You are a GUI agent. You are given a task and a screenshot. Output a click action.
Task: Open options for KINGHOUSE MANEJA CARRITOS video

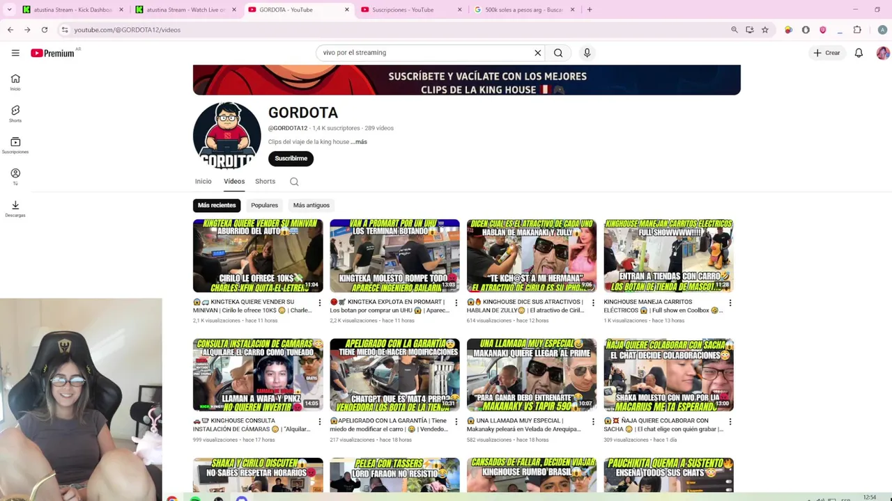click(x=730, y=303)
